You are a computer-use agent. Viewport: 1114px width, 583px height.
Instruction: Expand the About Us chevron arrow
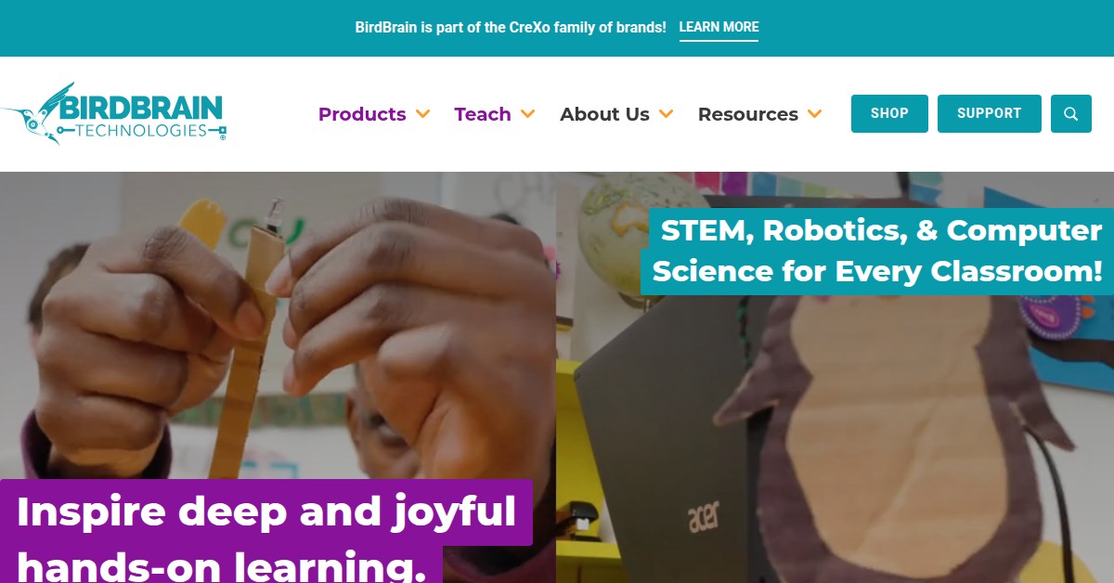(666, 114)
